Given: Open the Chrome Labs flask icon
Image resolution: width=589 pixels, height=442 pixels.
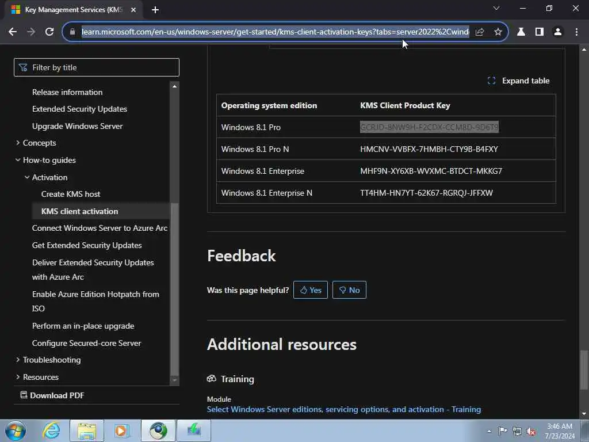Looking at the screenshot, I should [521, 32].
